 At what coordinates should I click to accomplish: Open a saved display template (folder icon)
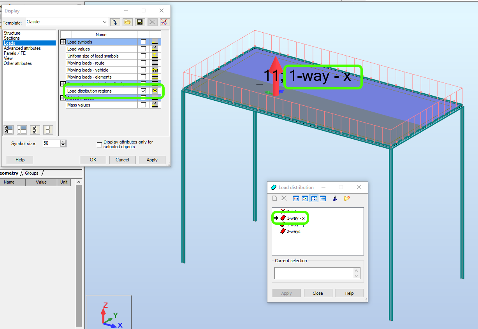tap(127, 22)
